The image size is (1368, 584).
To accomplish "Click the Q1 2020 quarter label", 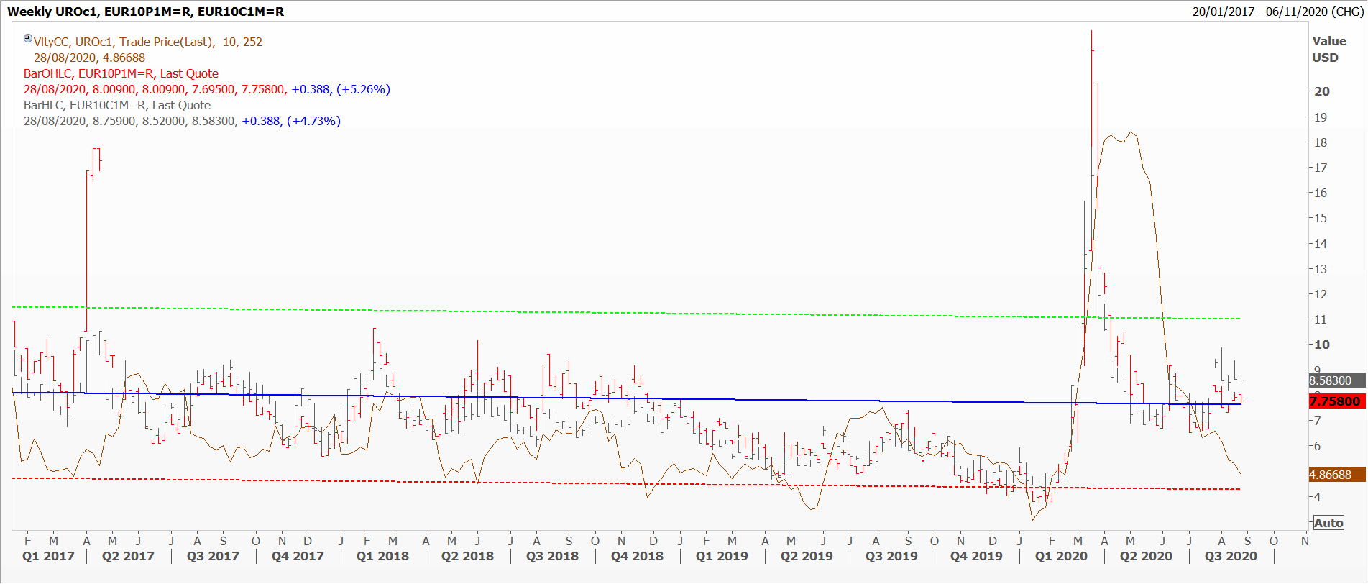I will pyautogui.click(x=1061, y=556).
